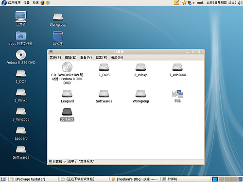Screen dimensions: 243x182
Task: Open 应用程序 applications menu in top panel
Action: 14,2
